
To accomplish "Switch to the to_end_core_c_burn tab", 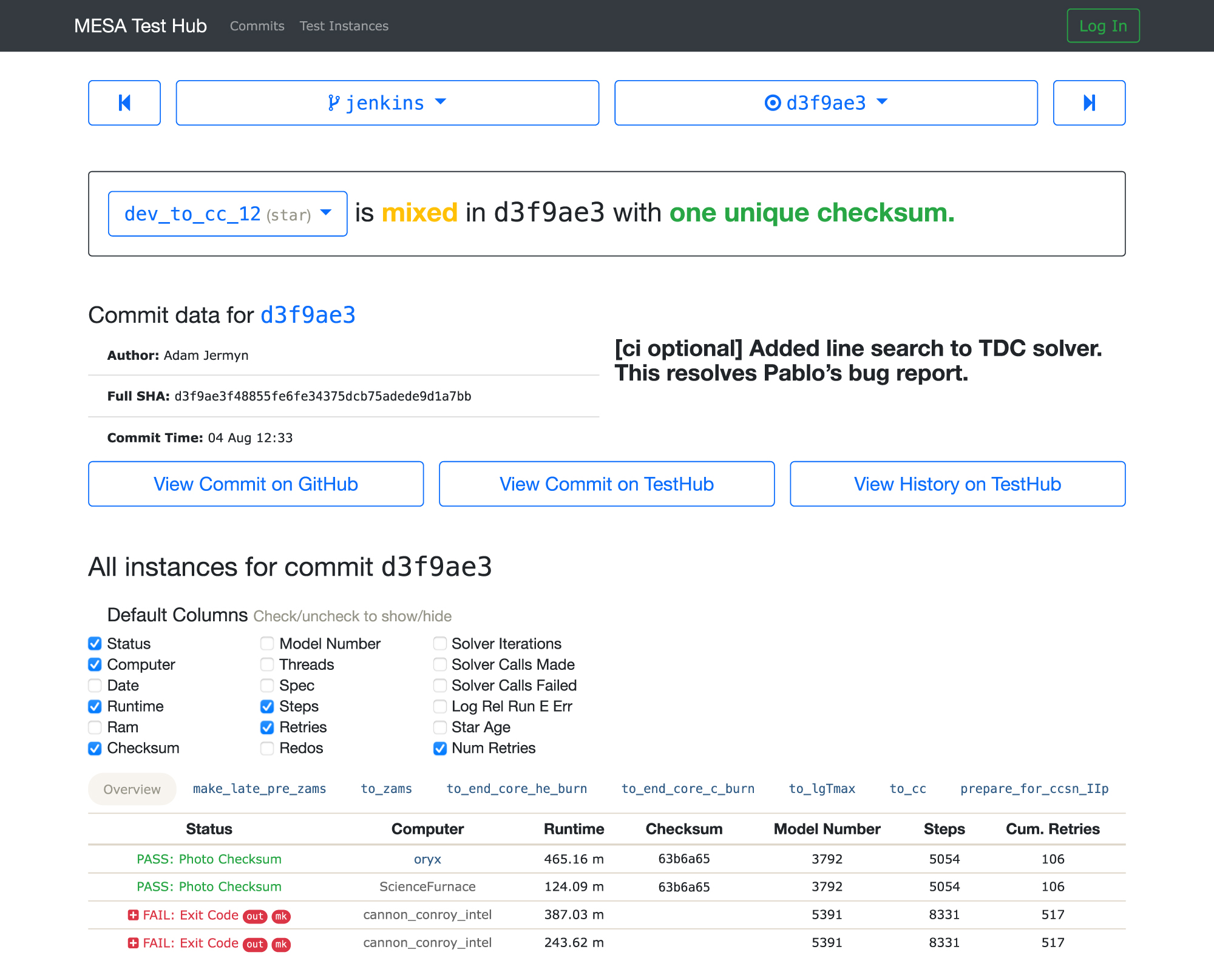I will [688, 789].
